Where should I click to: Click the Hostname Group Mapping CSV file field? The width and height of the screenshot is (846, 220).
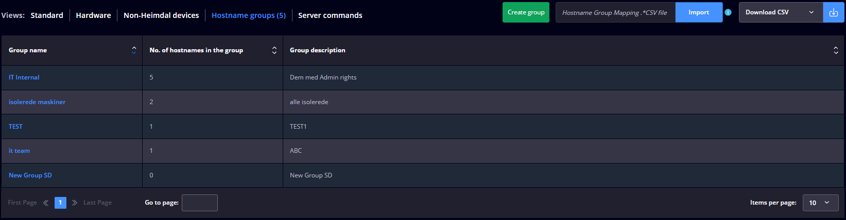coord(615,12)
